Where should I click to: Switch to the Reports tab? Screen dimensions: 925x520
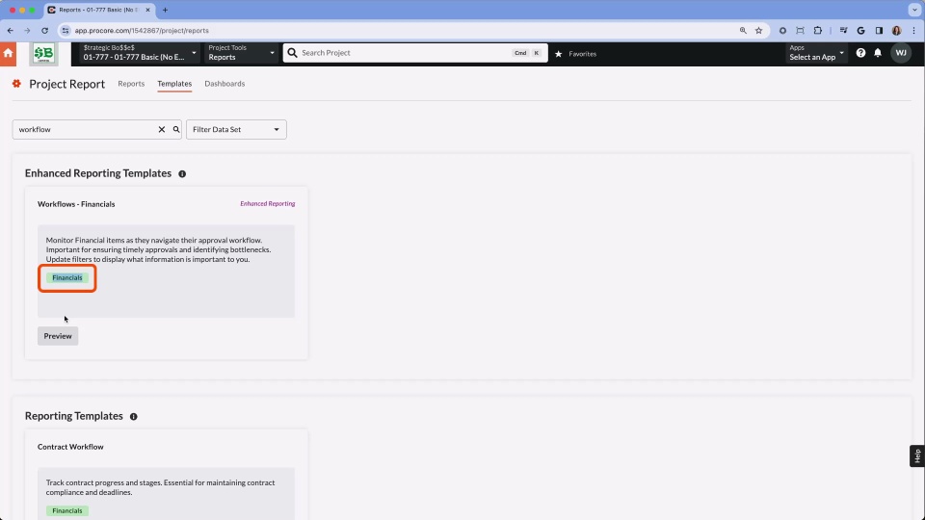pyautogui.click(x=131, y=84)
